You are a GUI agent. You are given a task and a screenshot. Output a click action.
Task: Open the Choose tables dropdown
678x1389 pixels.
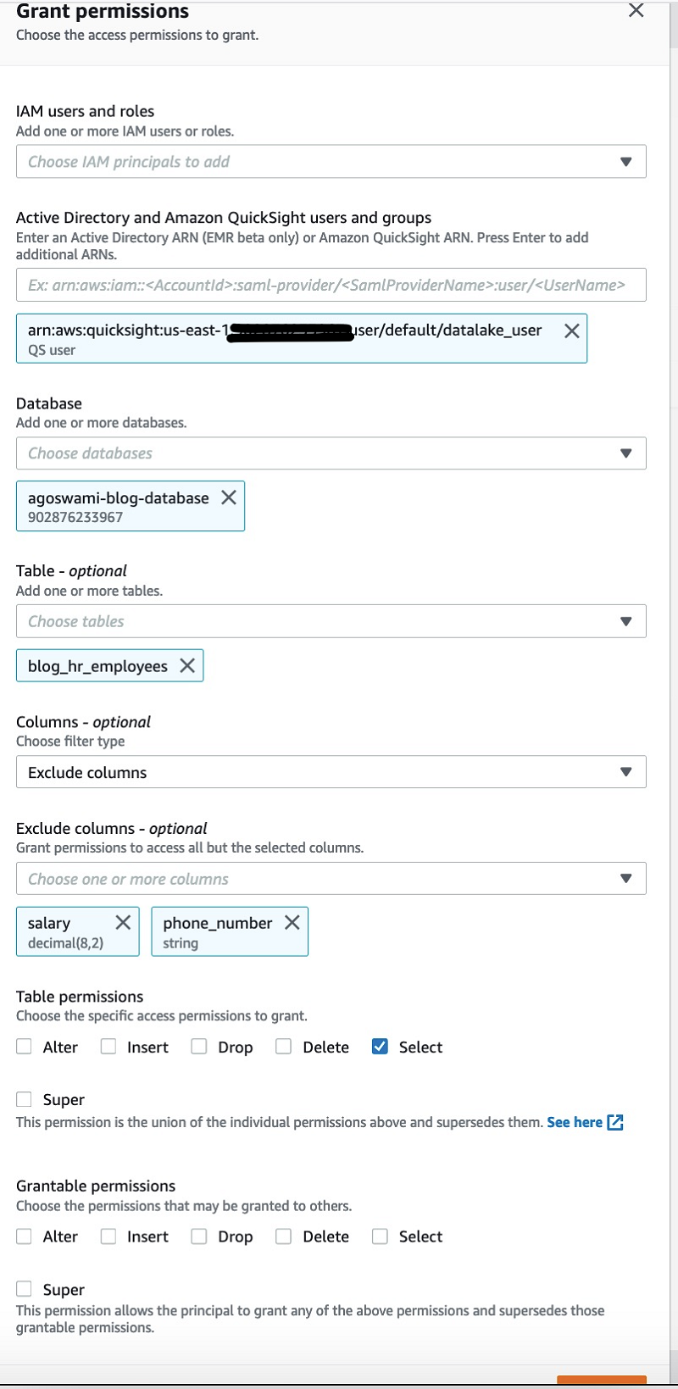tap(331, 621)
